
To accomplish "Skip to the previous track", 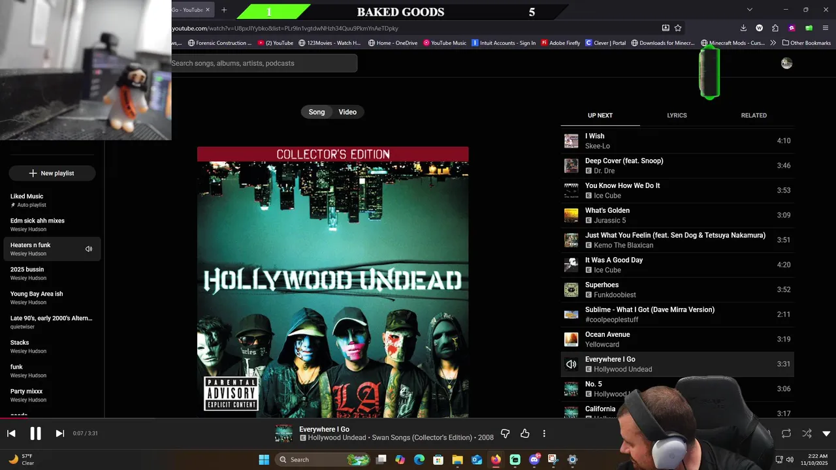I will (x=11, y=433).
